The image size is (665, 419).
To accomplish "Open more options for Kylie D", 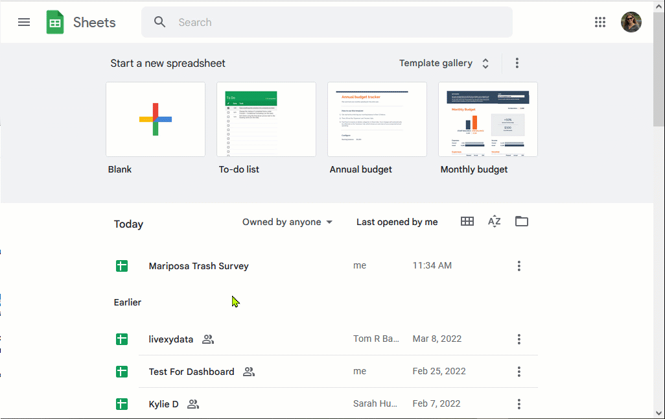I will [x=519, y=404].
